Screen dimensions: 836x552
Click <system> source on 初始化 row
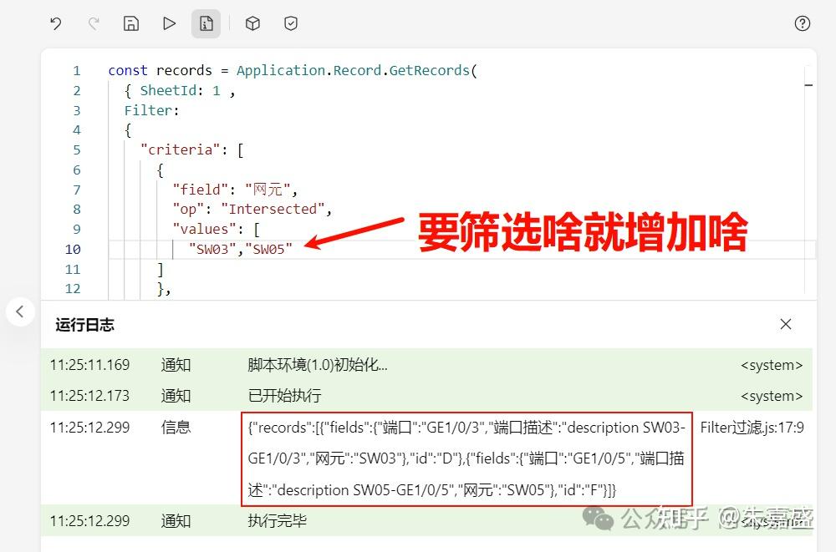pyautogui.click(x=772, y=365)
